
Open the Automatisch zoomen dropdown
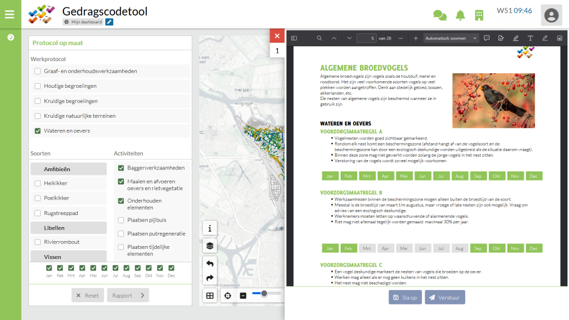point(450,38)
